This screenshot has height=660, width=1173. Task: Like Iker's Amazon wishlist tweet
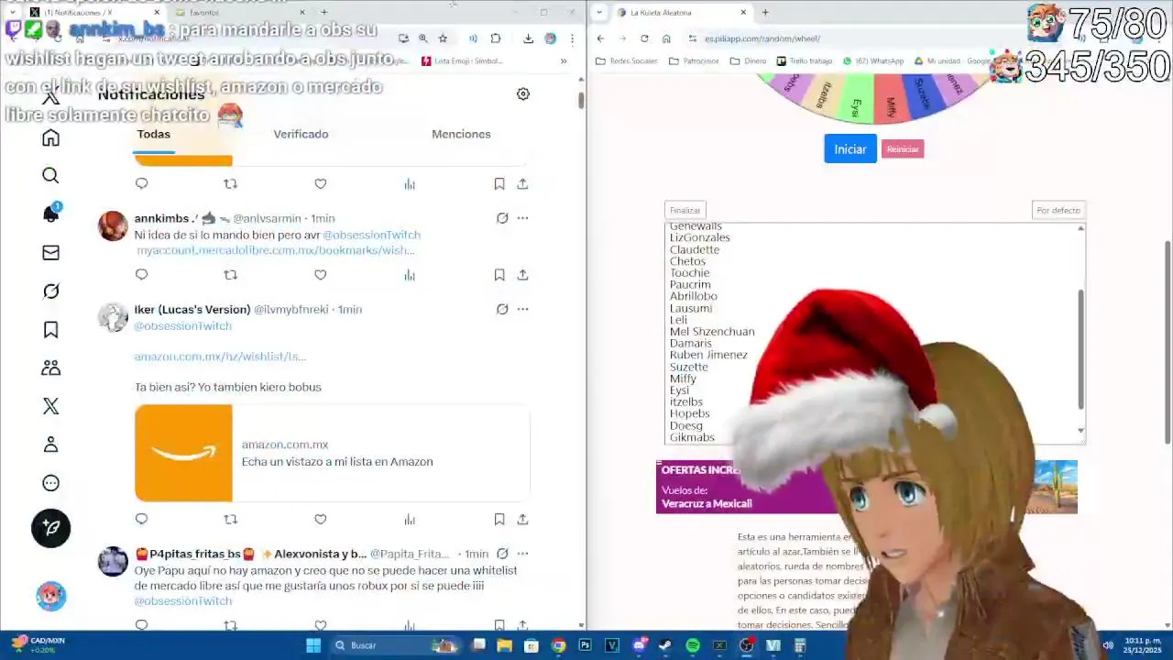(320, 519)
